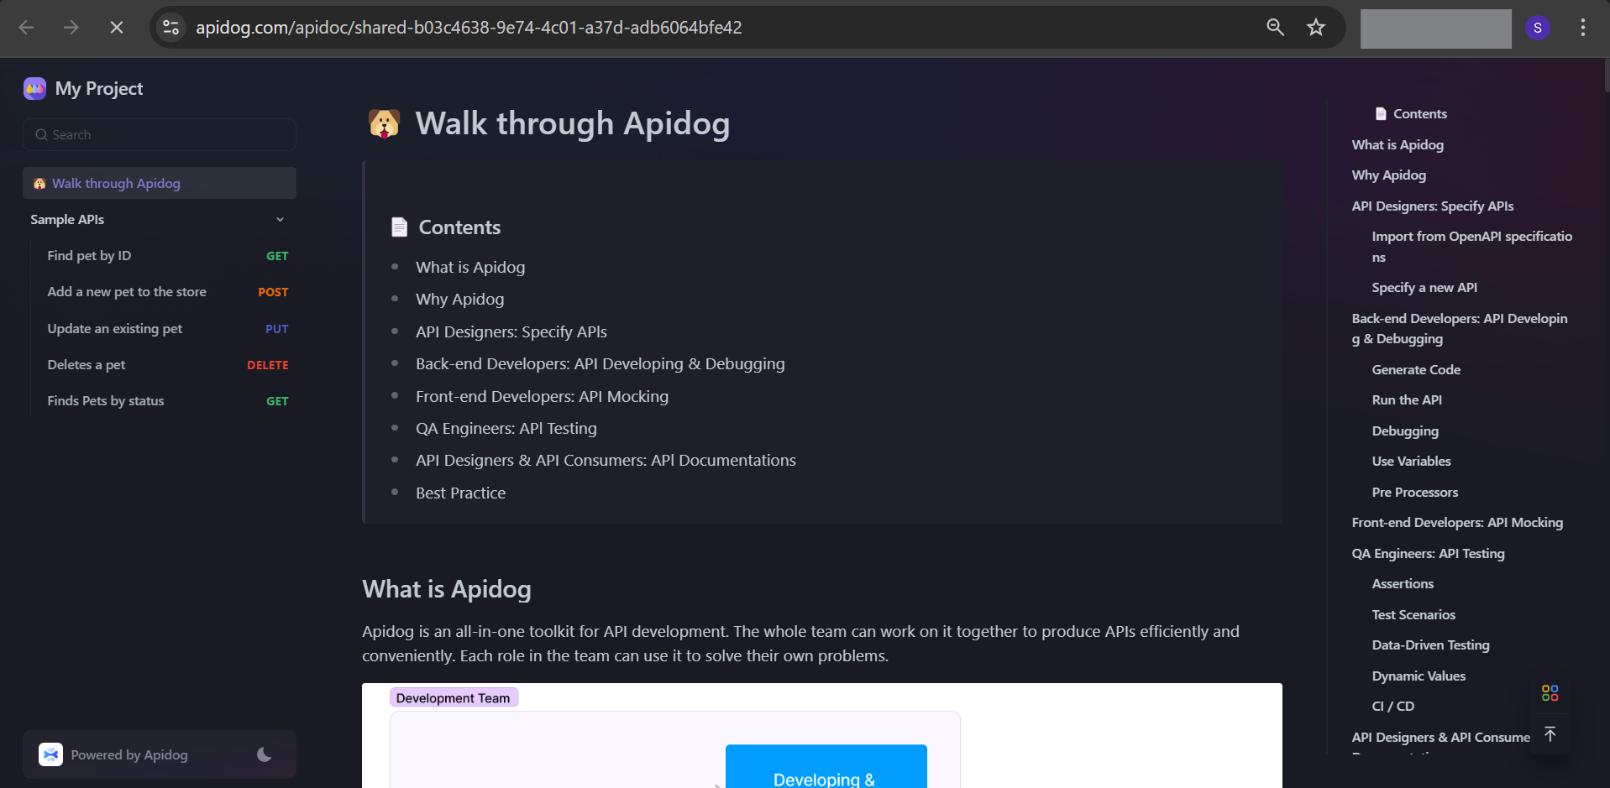Go to Front-end Developers: API Mocking link

pyautogui.click(x=543, y=396)
